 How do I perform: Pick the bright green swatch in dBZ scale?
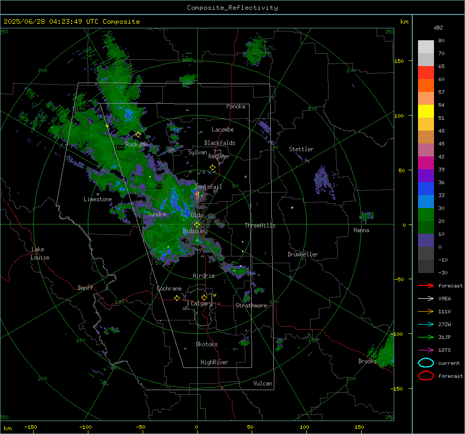click(426, 214)
